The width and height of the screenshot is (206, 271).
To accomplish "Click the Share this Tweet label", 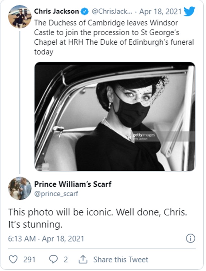I will click(121, 259).
